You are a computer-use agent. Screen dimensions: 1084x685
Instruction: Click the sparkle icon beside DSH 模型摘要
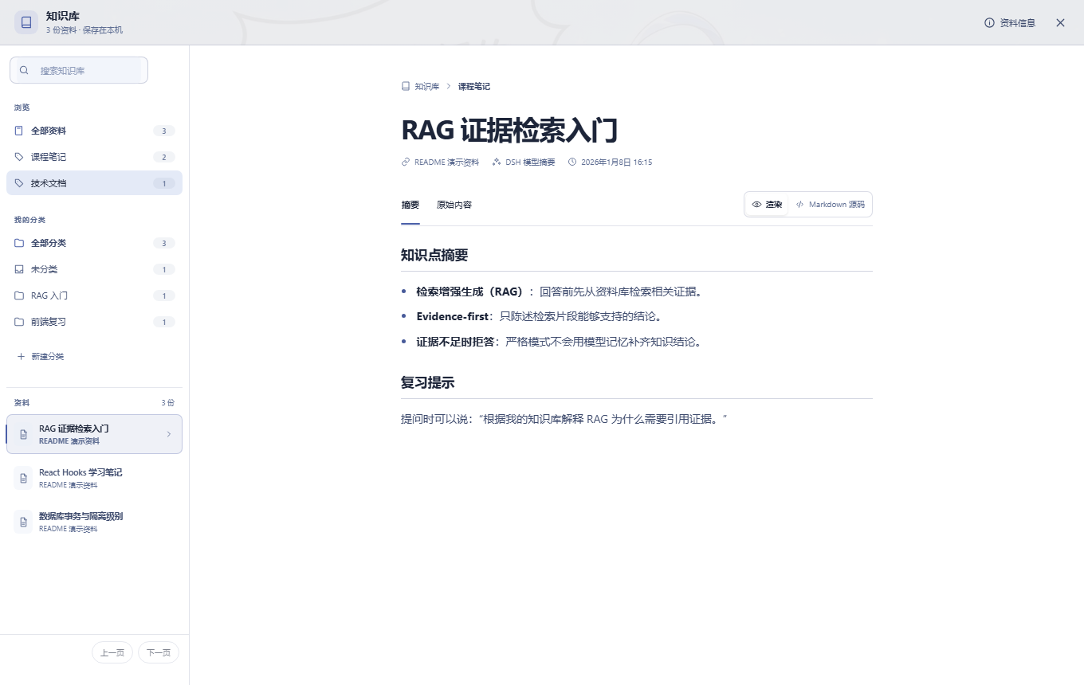coord(497,162)
